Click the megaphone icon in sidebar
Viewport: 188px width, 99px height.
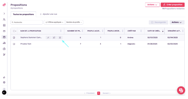(x=4, y=77)
